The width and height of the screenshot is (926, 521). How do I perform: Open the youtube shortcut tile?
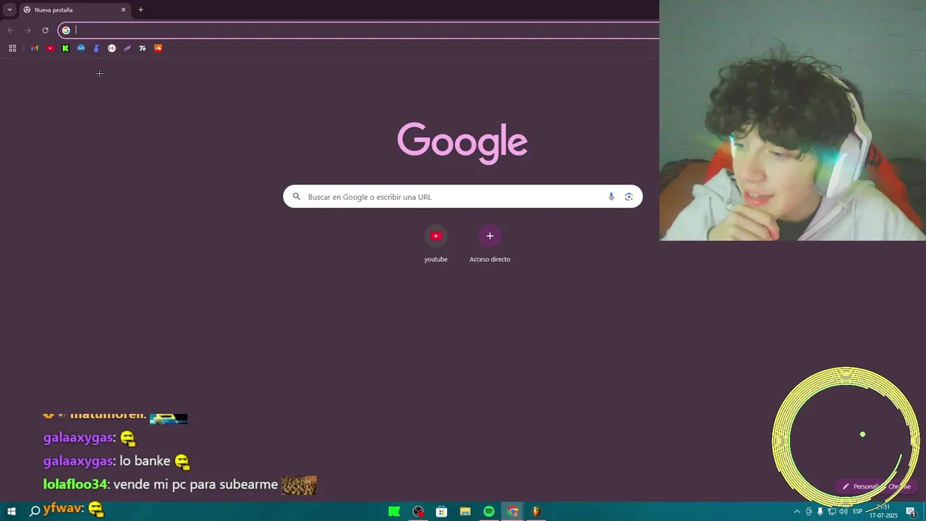point(436,244)
